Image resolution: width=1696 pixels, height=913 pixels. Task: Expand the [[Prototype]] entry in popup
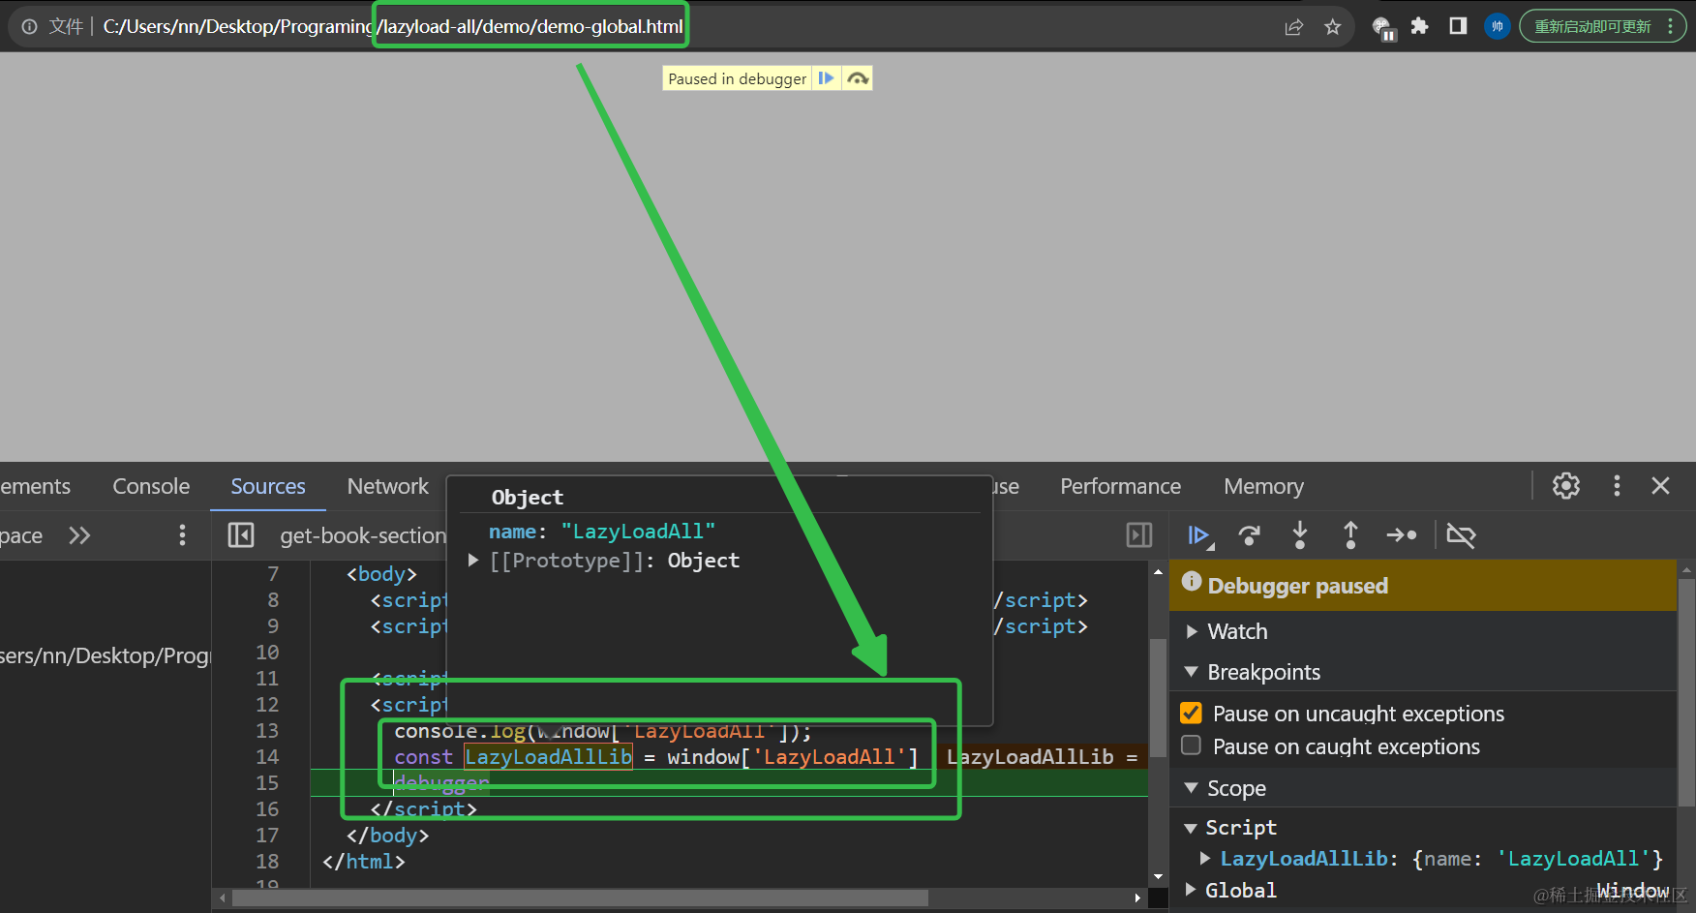tap(473, 561)
